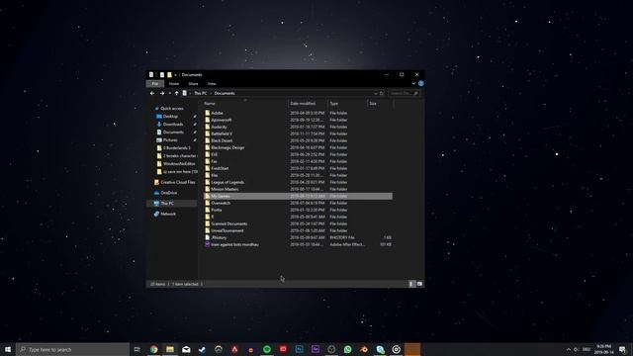Open the File ribbon tab
Image resolution: width=633 pixels, height=356 pixels.
point(155,83)
